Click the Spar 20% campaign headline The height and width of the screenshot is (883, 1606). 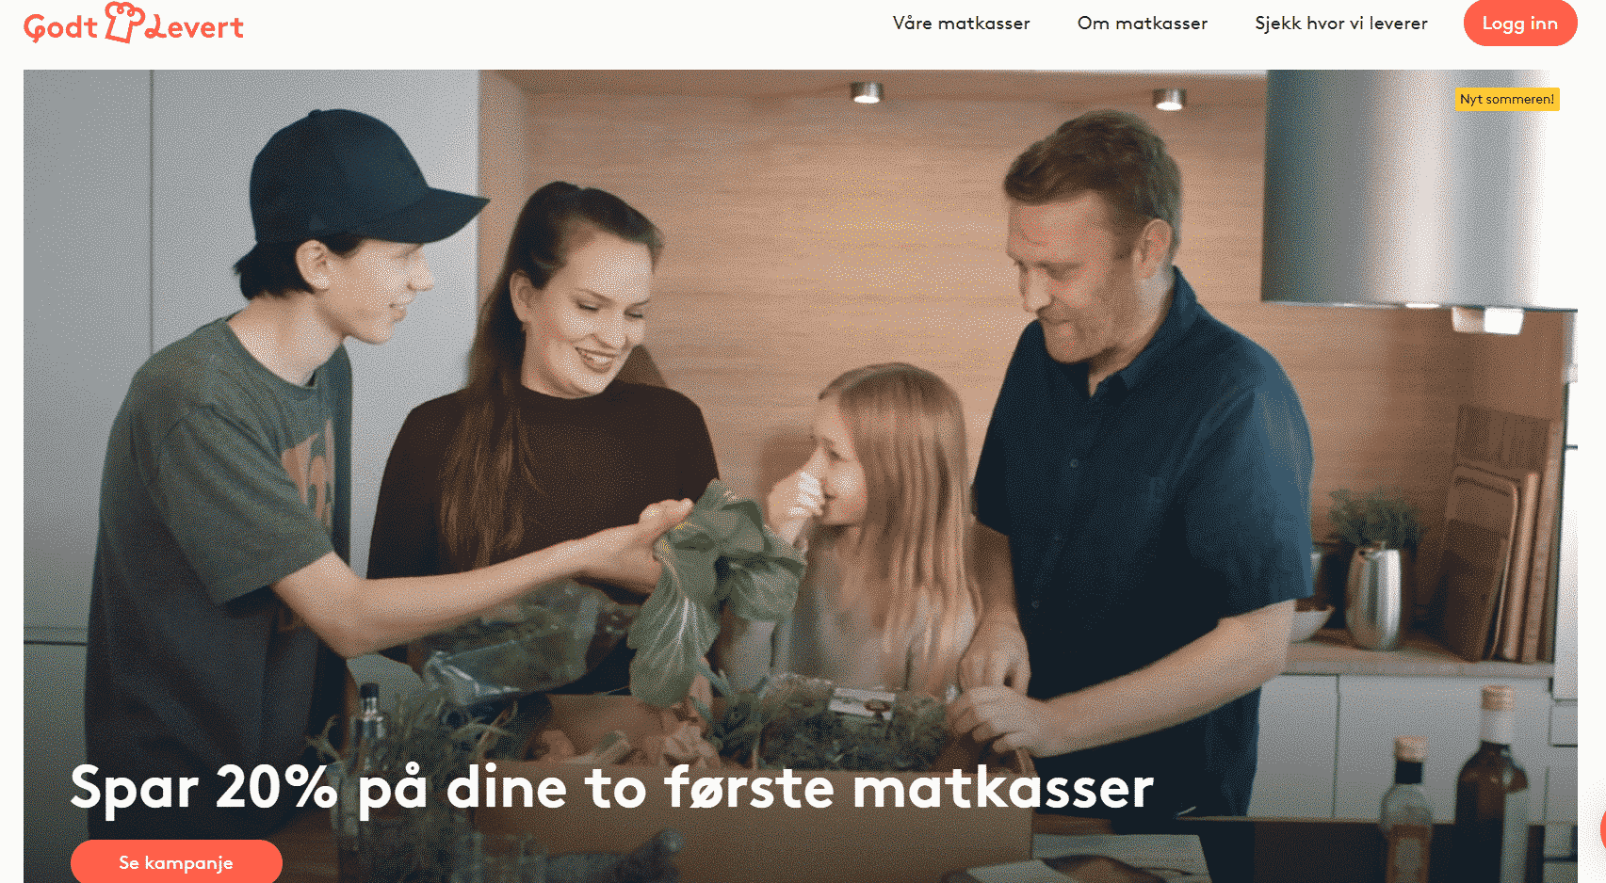[x=611, y=788]
